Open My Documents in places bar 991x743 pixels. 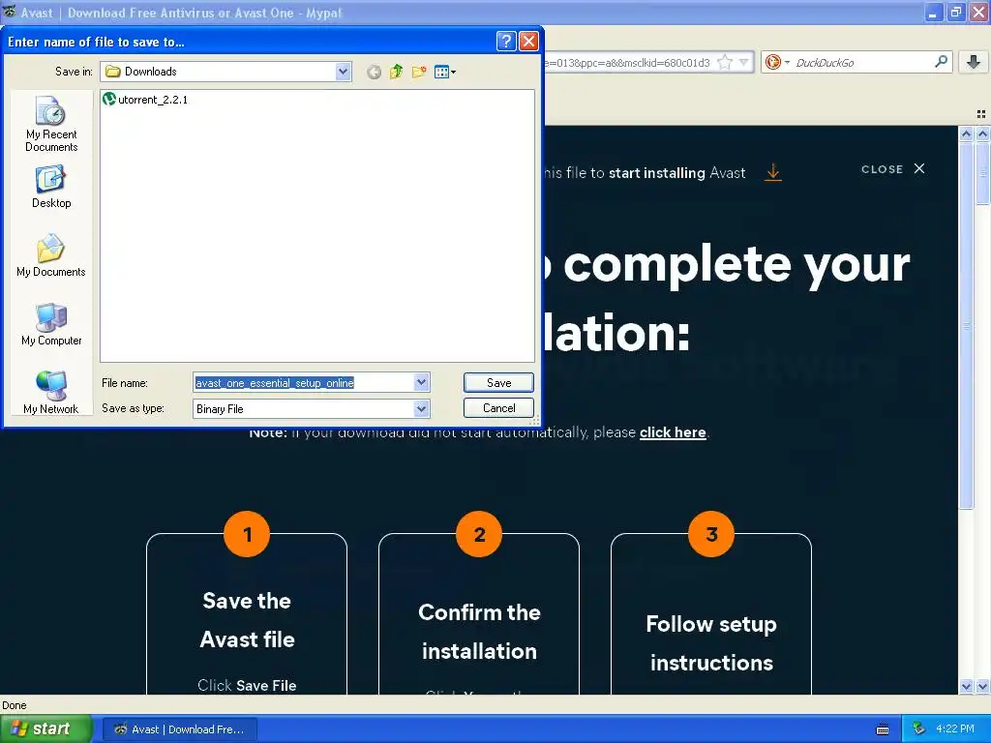click(51, 255)
